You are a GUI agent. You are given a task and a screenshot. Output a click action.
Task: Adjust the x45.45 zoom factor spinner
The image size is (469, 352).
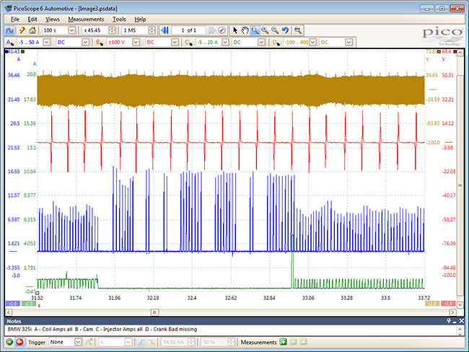coord(112,30)
